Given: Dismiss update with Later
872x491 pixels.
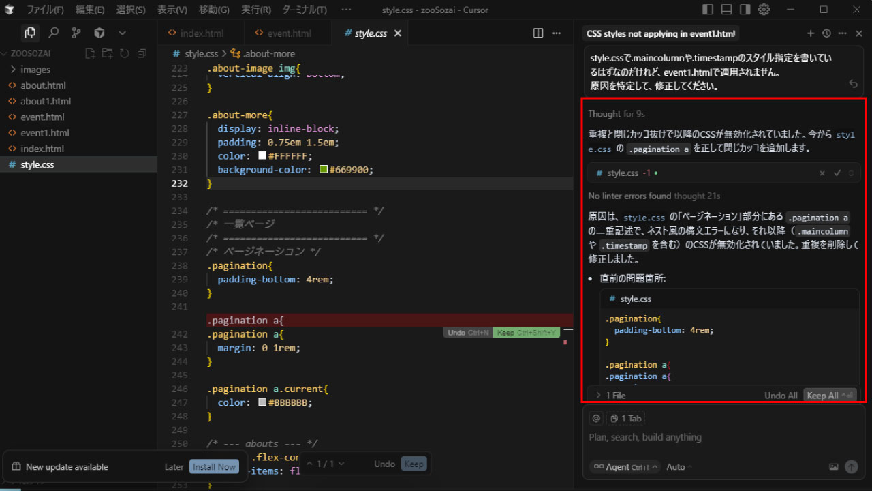Looking at the screenshot, I should click(x=174, y=467).
